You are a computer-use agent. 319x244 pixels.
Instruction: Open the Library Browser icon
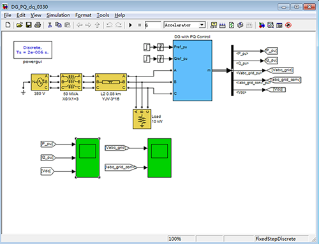point(262,25)
